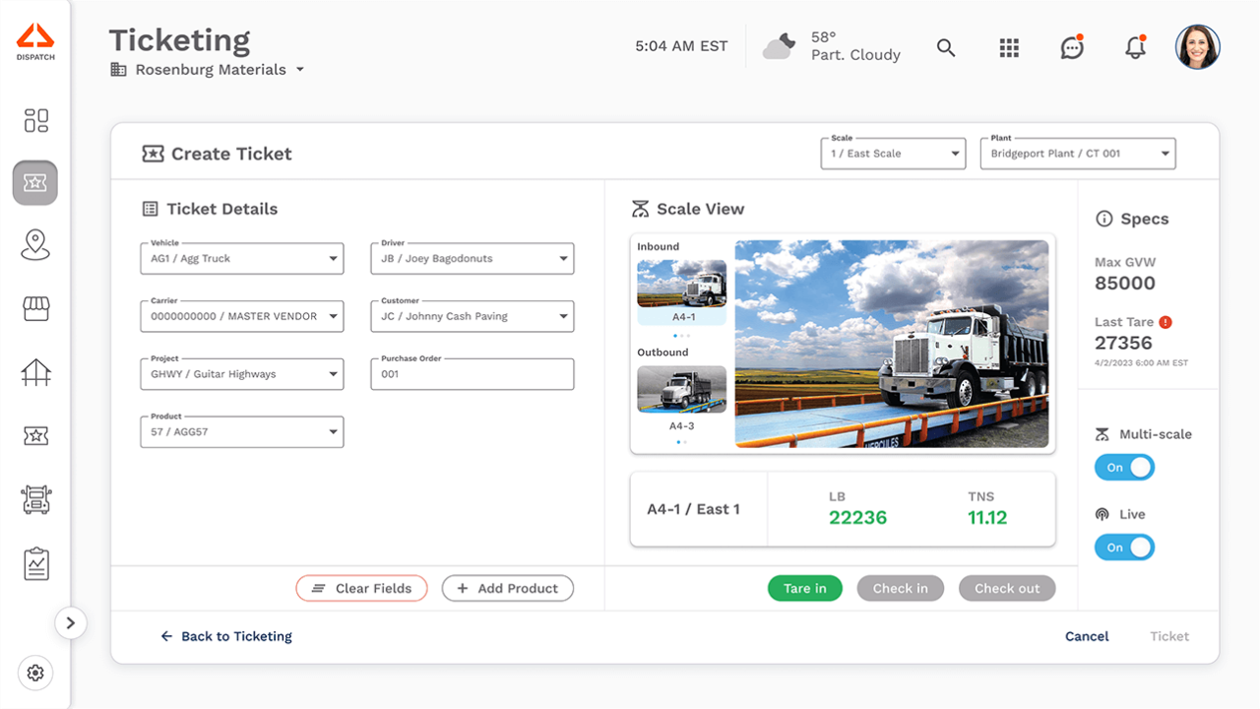Select the plant/warehouse icon in sidebar
The image size is (1260, 709).
35,372
